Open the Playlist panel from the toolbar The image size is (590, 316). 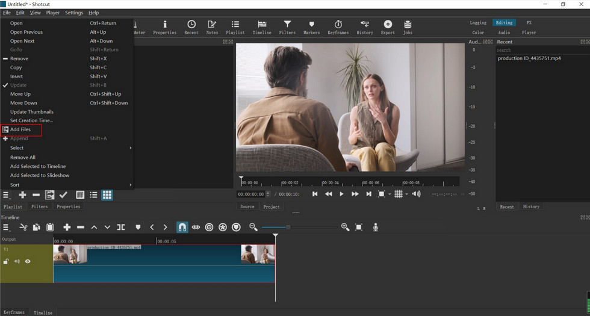[235, 28]
